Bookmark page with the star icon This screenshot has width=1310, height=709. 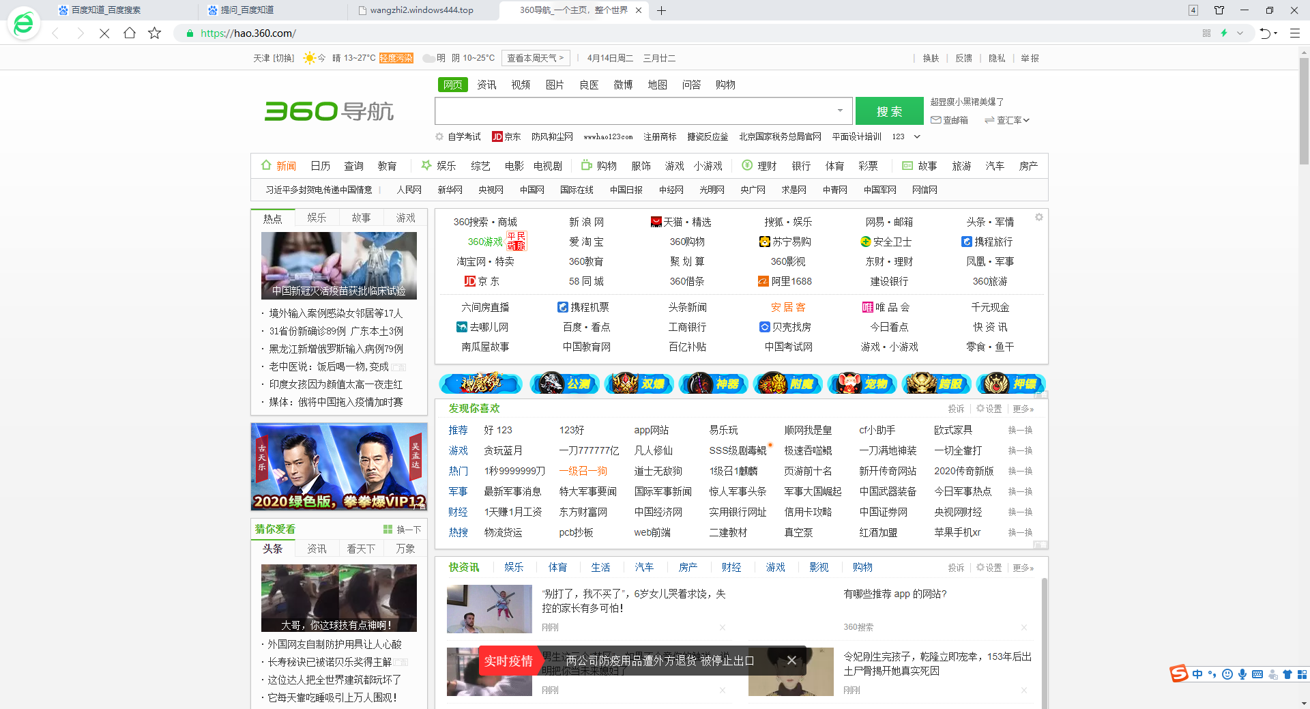tap(155, 33)
